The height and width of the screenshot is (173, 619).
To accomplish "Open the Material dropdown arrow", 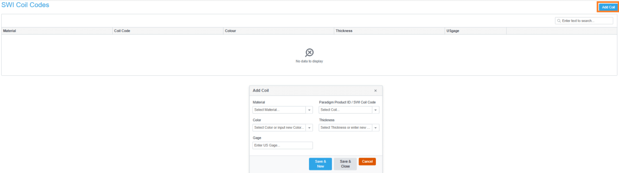I will click(x=309, y=110).
